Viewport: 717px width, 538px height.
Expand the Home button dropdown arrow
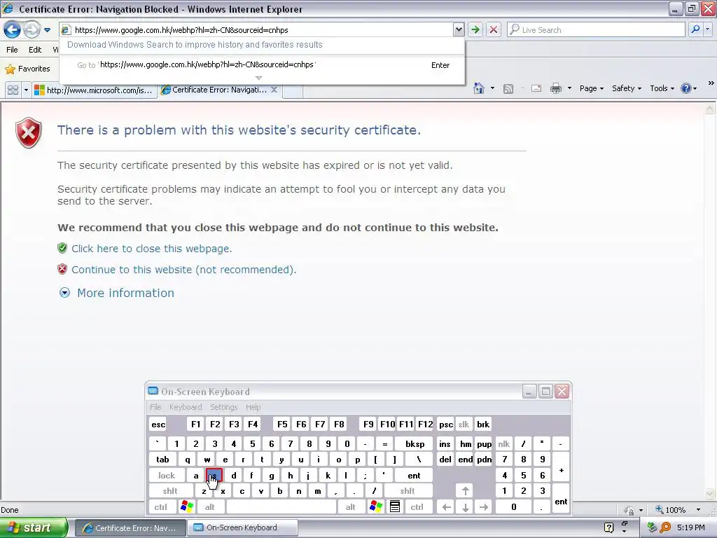click(x=492, y=88)
